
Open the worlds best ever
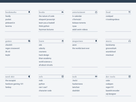[81, 48]
